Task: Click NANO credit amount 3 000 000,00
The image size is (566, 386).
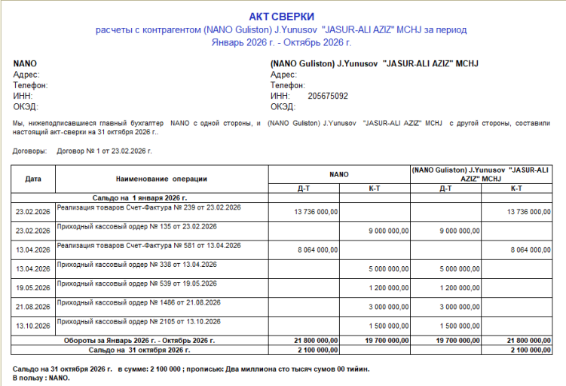Action: pyautogui.click(x=389, y=307)
